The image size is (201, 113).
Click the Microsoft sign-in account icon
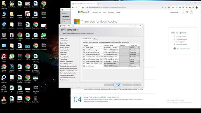coord(191,12)
